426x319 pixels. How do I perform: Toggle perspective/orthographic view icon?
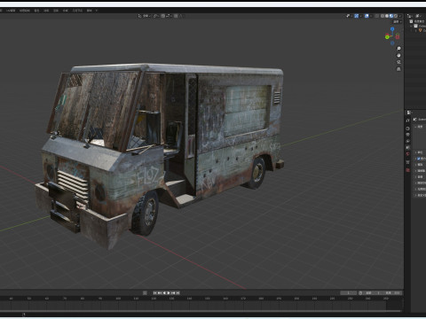(398, 69)
